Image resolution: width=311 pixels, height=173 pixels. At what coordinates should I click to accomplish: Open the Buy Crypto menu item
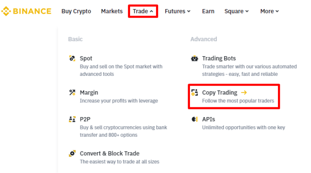coord(76,11)
